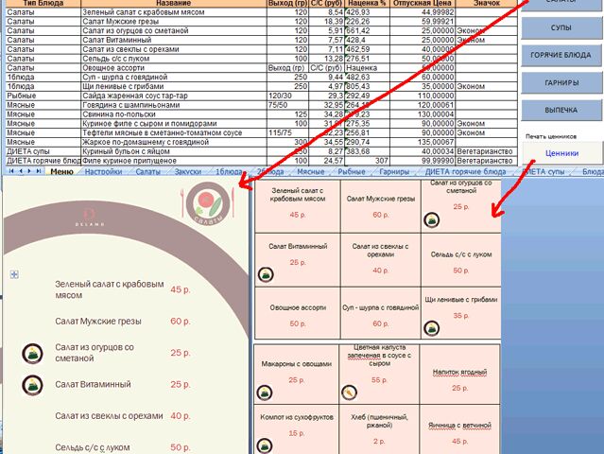
Task: Click icon in Цветная капуста price tag
Action: pyautogui.click(x=349, y=393)
